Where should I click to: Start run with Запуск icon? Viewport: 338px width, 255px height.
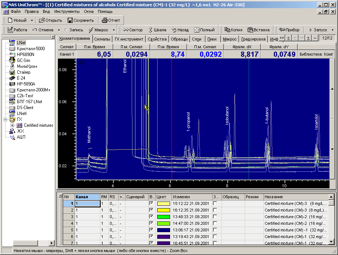point(311,30)
